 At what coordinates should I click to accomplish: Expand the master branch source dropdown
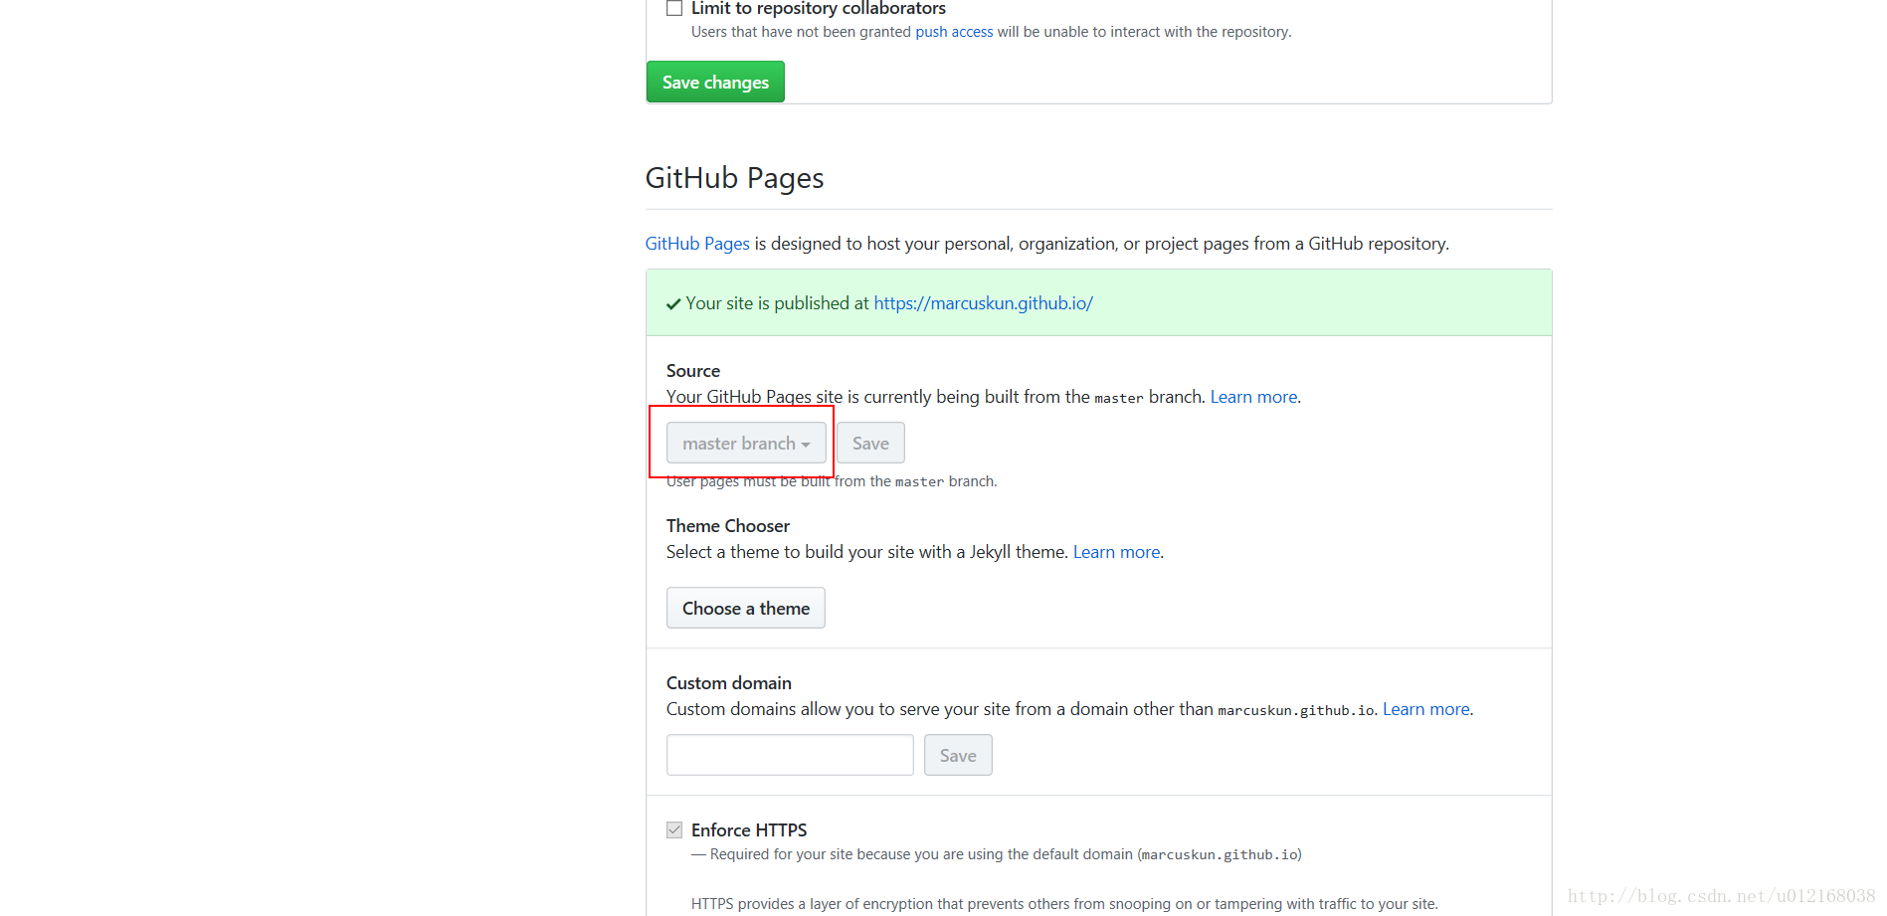pos(746,443)
